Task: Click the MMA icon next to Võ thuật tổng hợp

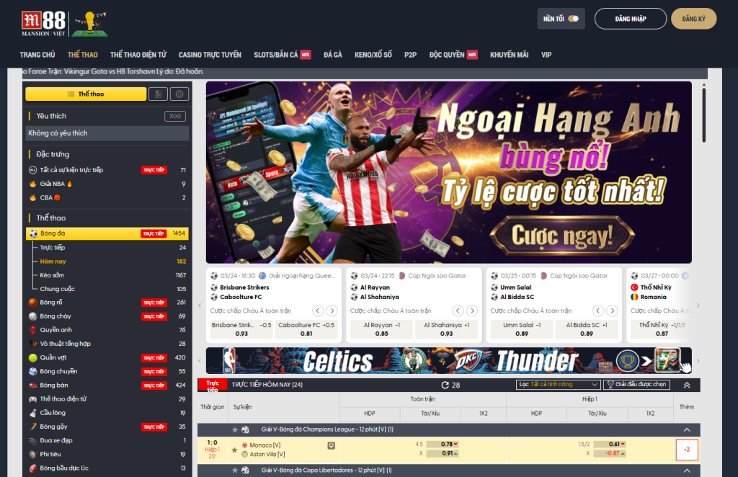Action: pyautogui.click(x=33, y=344)
